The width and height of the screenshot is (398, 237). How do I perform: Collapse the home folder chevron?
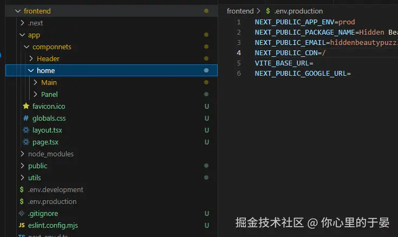[31, 71]
